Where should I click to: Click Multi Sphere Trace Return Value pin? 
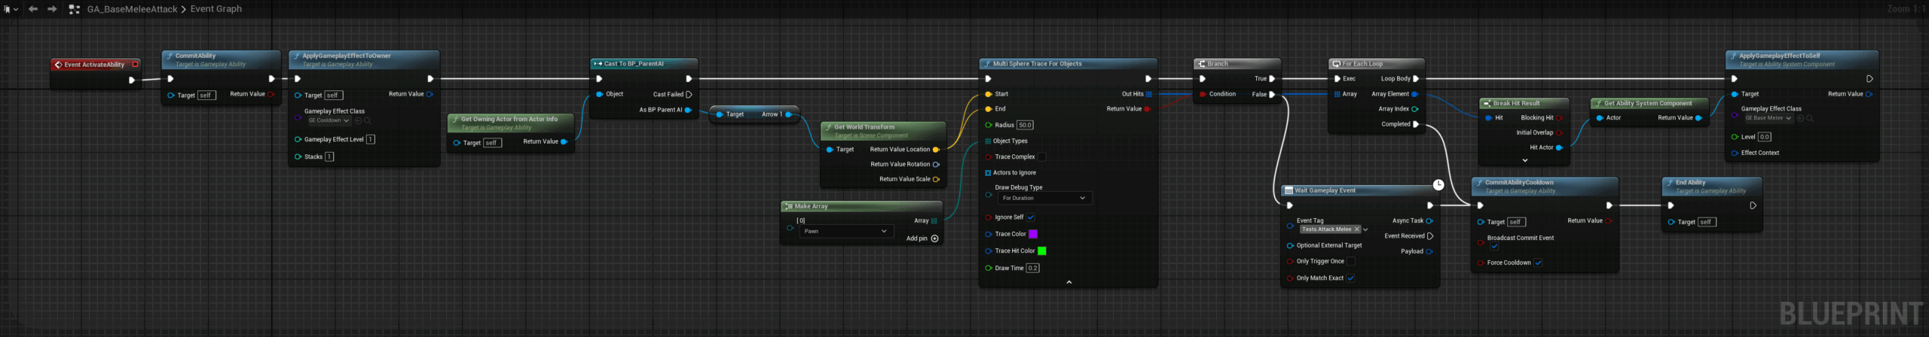pos(1147,110)
